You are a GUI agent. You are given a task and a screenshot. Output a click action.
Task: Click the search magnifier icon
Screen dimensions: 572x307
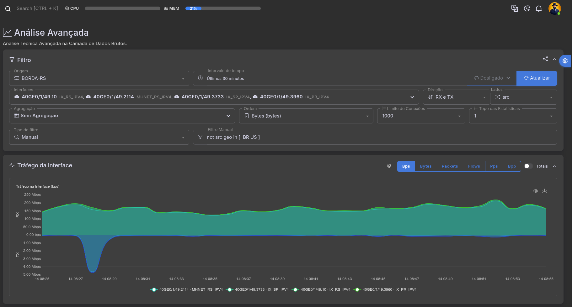[8, 9]
